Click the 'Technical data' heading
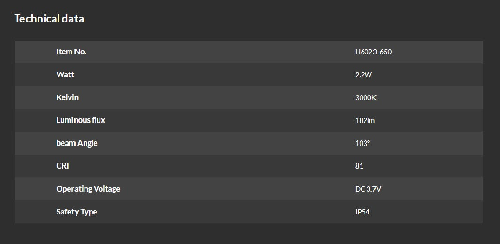The height and width of the screenshot is (244, 500). pyautogui.click(x=49, y=19)
